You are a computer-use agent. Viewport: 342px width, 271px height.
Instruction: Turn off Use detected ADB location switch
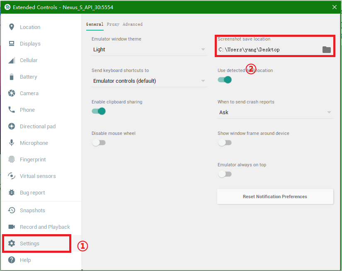click(225, 80)
